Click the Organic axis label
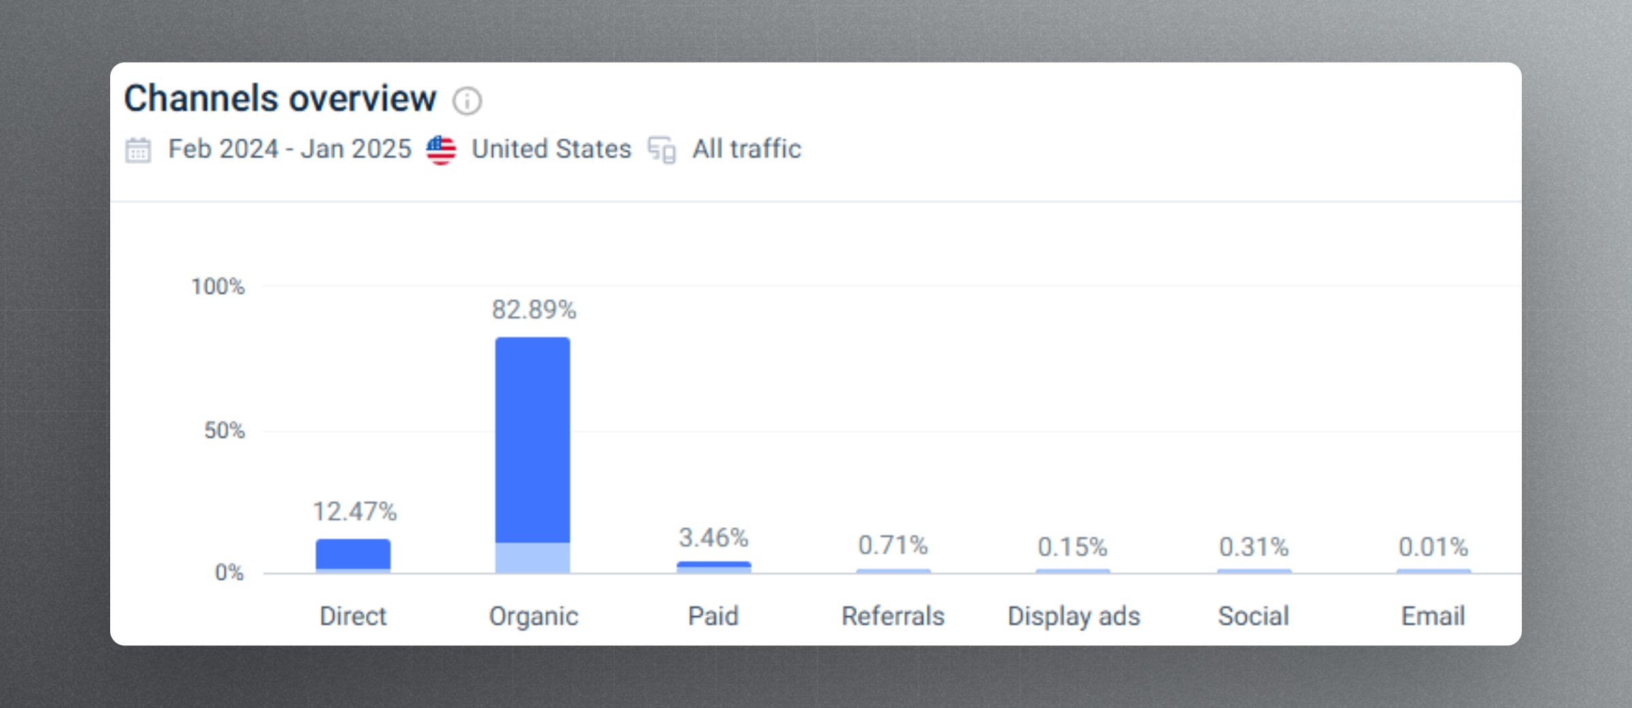This screenshot has height=708, width=1632. [x=534, y=616]
